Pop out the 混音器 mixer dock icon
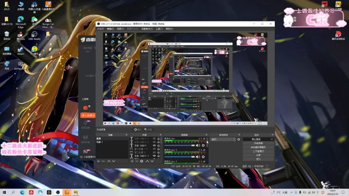 tap(206, 135)
